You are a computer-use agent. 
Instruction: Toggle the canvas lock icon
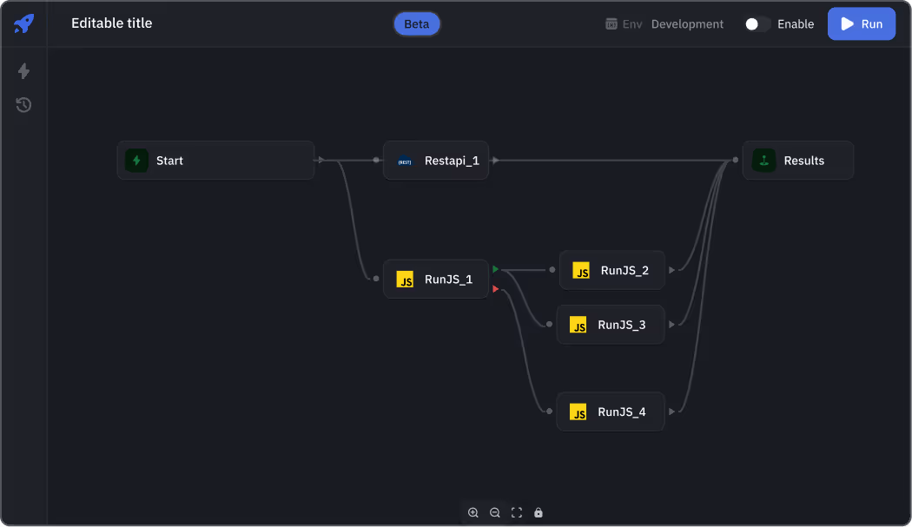point(539,513)
